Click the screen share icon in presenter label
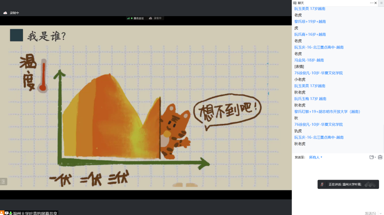The height and width of the screenshot is (215, 384). pos(6,213)
